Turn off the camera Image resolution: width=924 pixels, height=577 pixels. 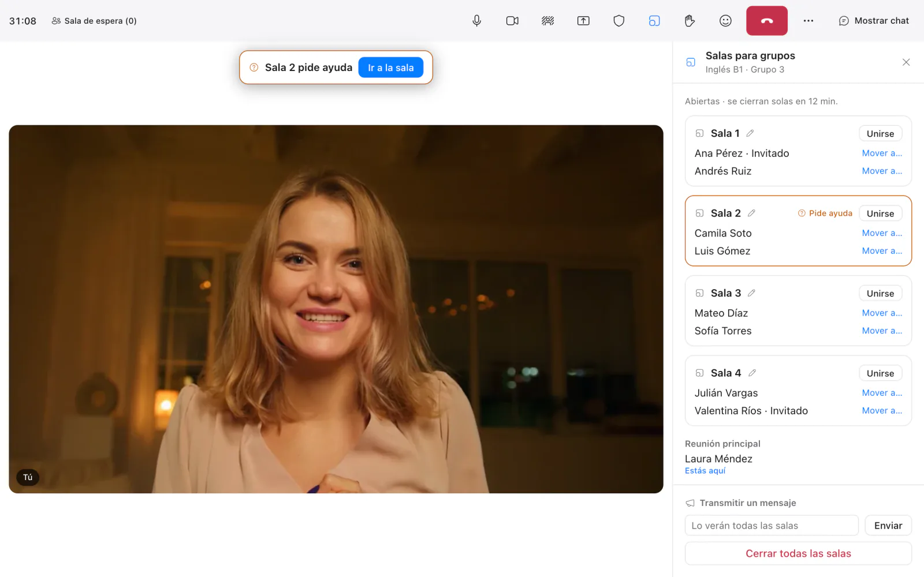coord(512,21)
